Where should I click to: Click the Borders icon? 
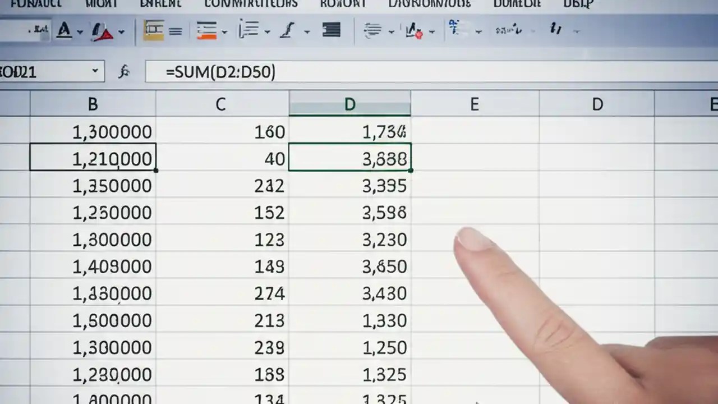(x=153, y=31)
